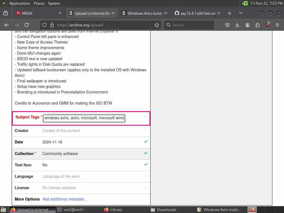
Task: Save page to Pocket
Action: (227, 25)
